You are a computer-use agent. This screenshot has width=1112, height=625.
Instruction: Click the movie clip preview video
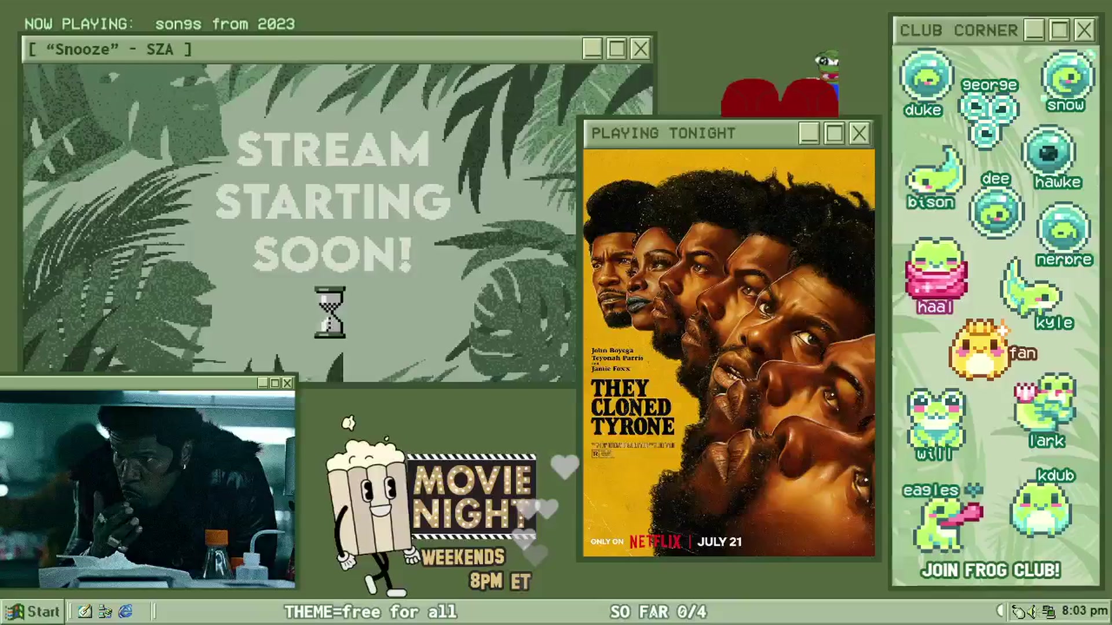(148, 489)
